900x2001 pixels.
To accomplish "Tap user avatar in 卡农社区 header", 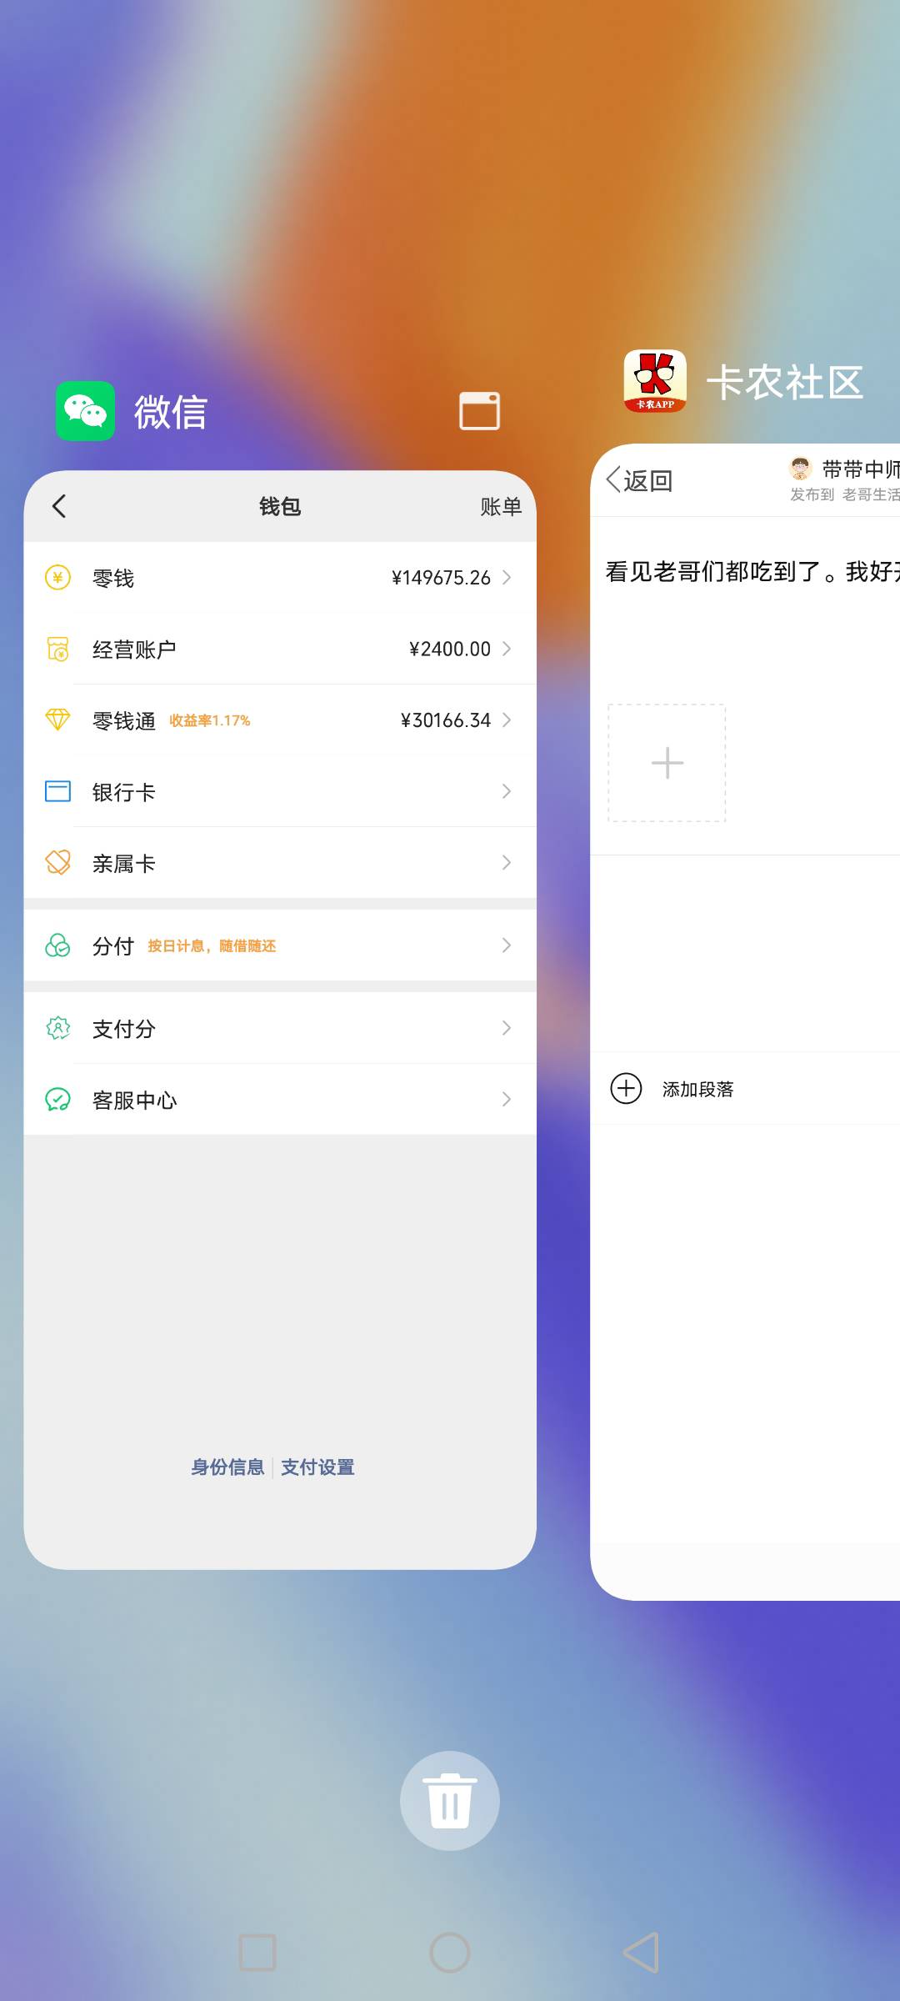I will tap(800, 468).
